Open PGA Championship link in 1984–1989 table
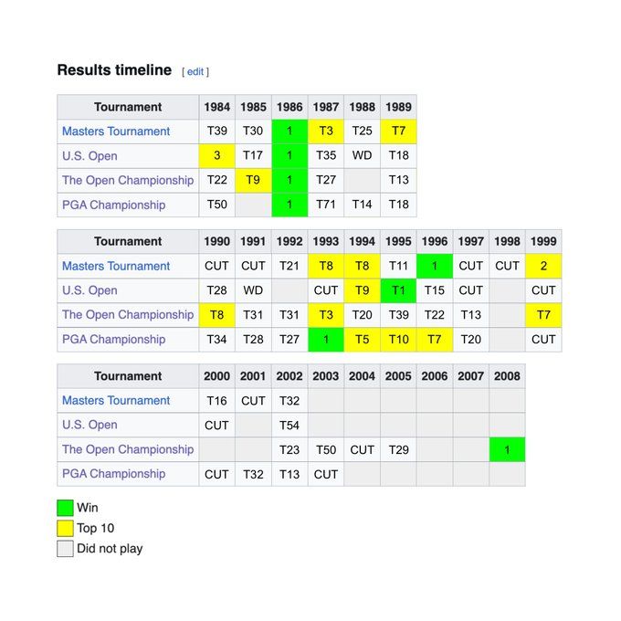 (113, 205)
